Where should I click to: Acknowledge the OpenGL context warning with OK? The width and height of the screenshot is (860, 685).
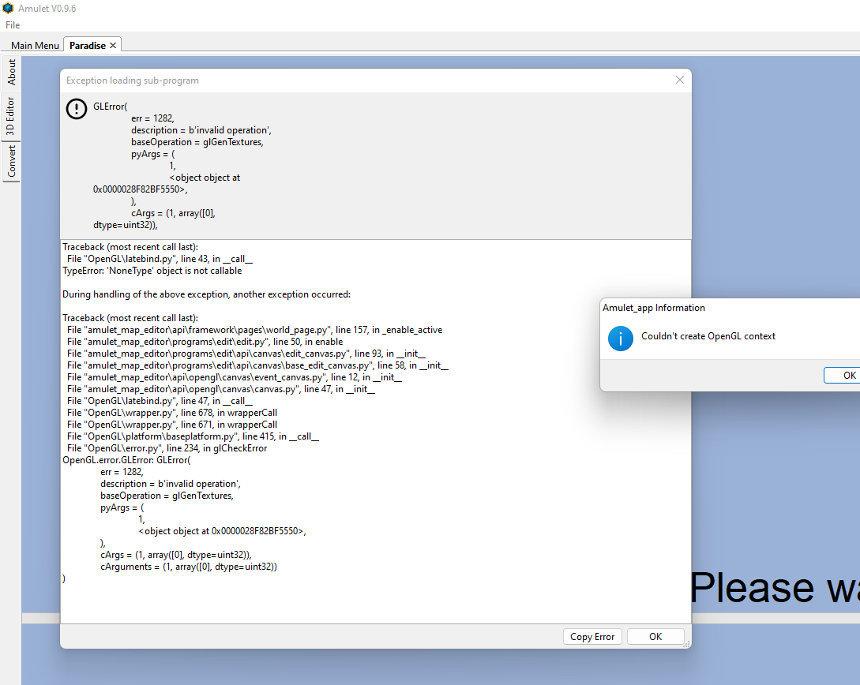point(845,375)
